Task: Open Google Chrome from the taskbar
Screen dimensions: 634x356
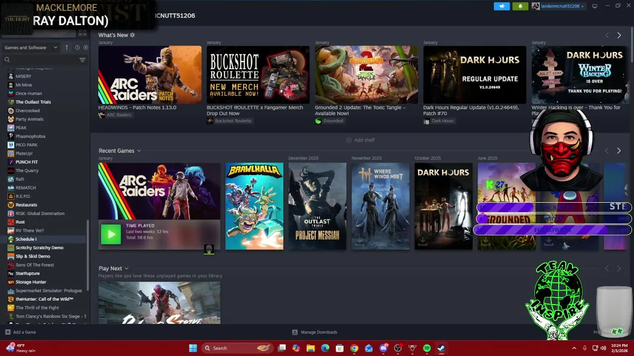Action: click(x=354, y=348)
